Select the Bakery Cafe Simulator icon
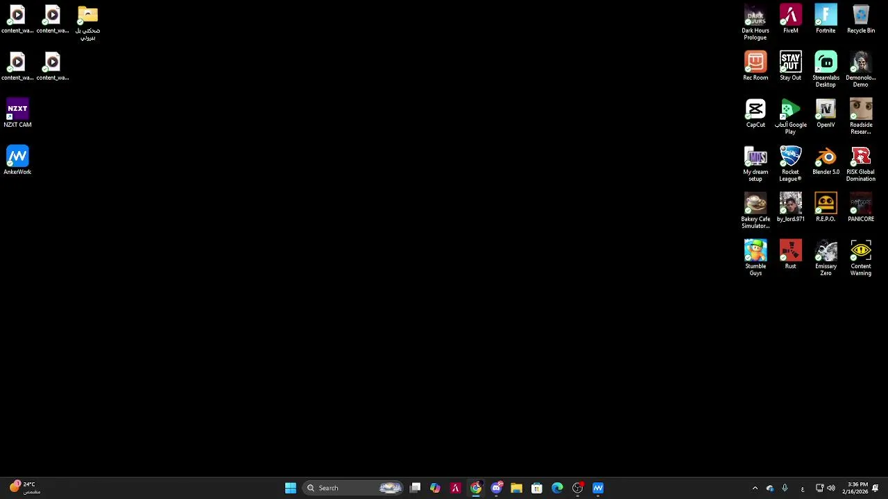The width and height of the screenshot is (888, 499). [x=755, y=211]
